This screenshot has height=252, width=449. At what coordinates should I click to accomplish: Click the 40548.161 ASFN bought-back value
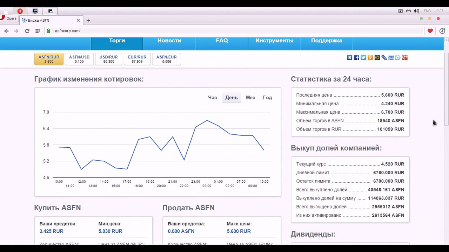pos(386,190)
